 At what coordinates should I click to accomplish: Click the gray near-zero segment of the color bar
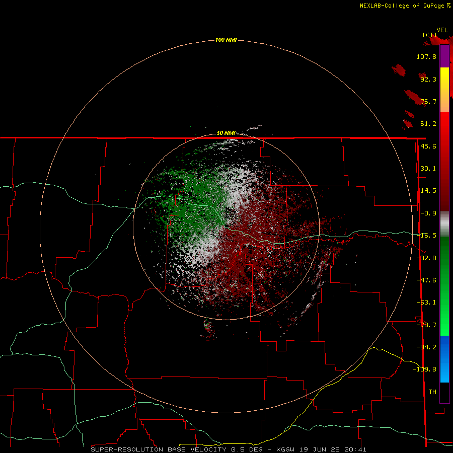(x=444, y=224)
